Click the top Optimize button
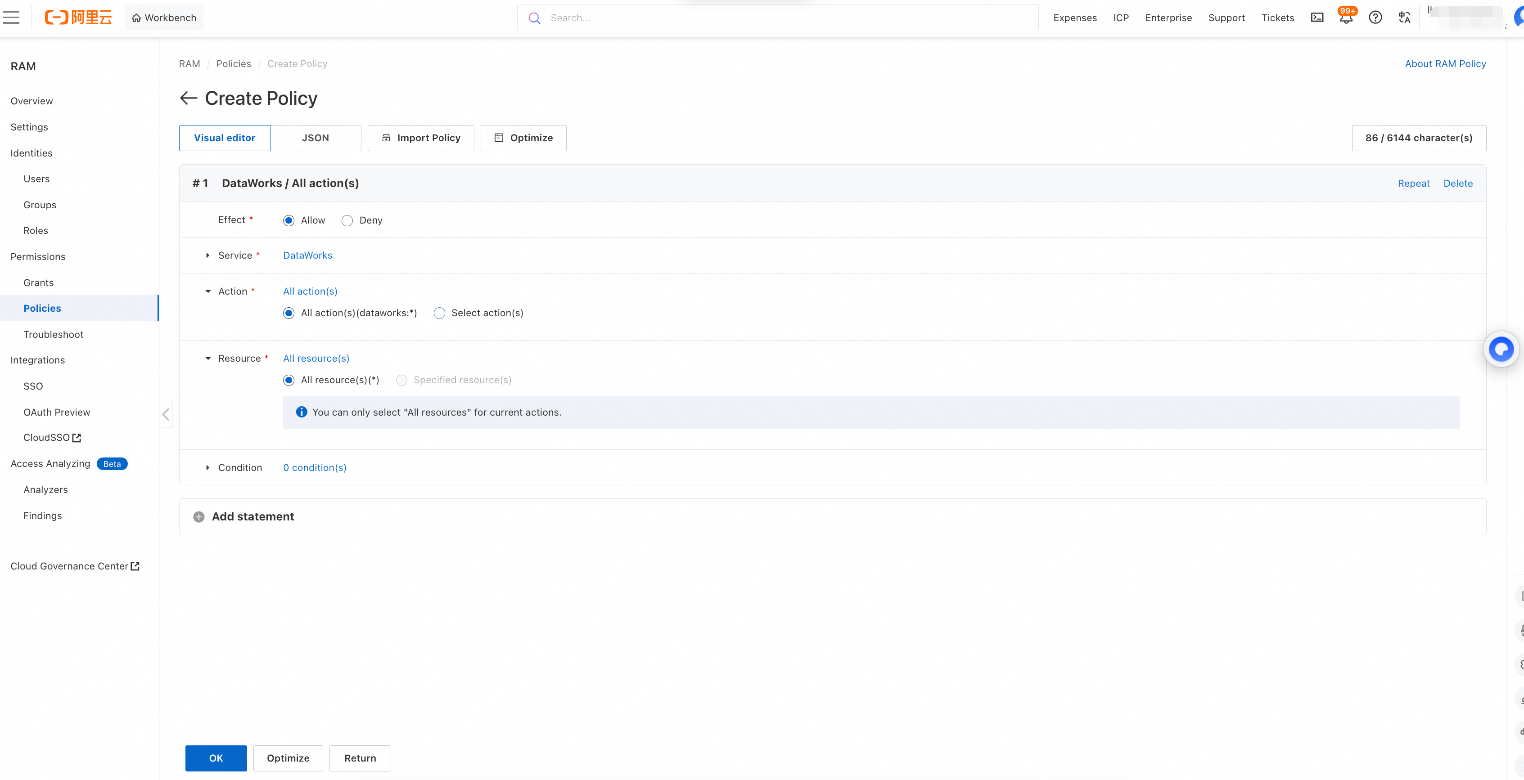Viewport: 1524px width, 780px height. [x=523, y=138]
